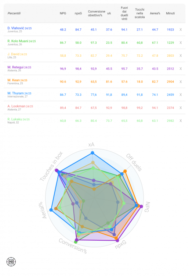Remove D. Vlahović row with X
Screen dimensions: 189x276
click(181, 29)
